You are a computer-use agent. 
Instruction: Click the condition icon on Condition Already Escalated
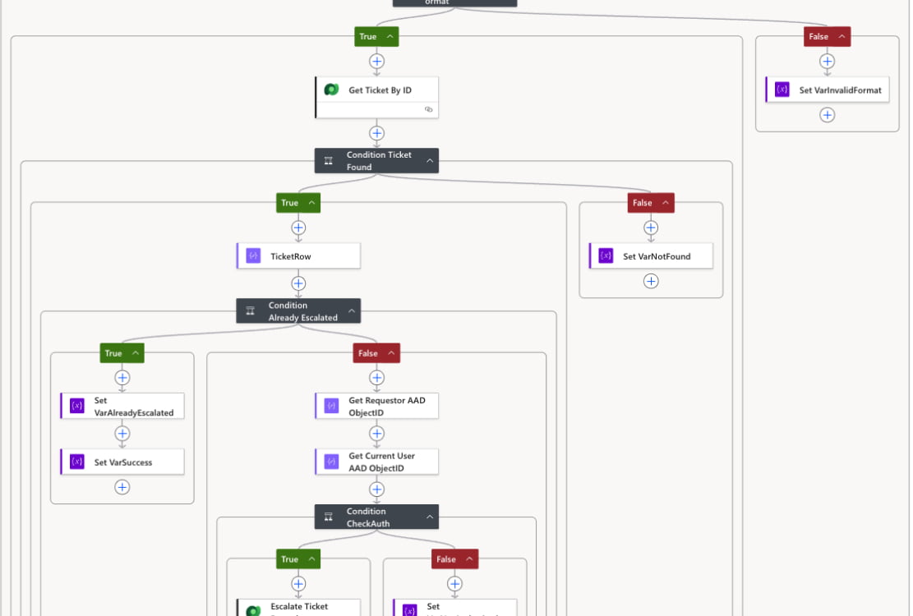coord(250,310)
